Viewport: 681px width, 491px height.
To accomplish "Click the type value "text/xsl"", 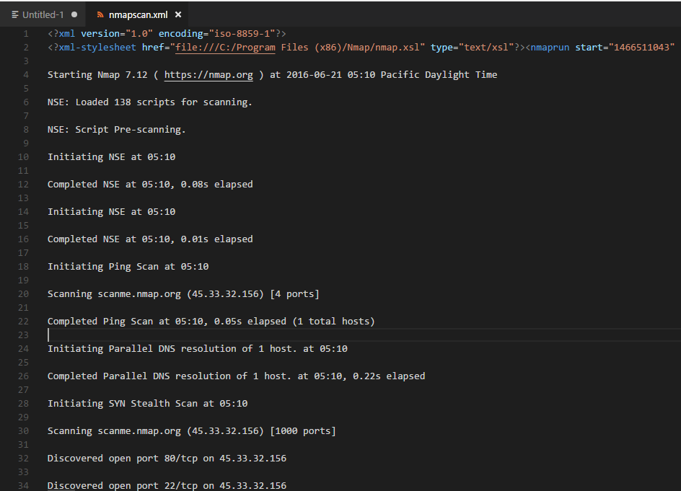I will tap(486, 48).
